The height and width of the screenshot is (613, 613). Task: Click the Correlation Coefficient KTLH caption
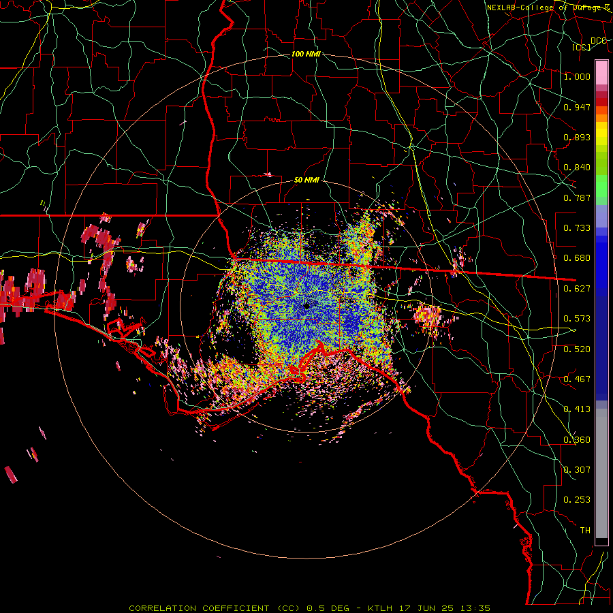click(309, 608)
